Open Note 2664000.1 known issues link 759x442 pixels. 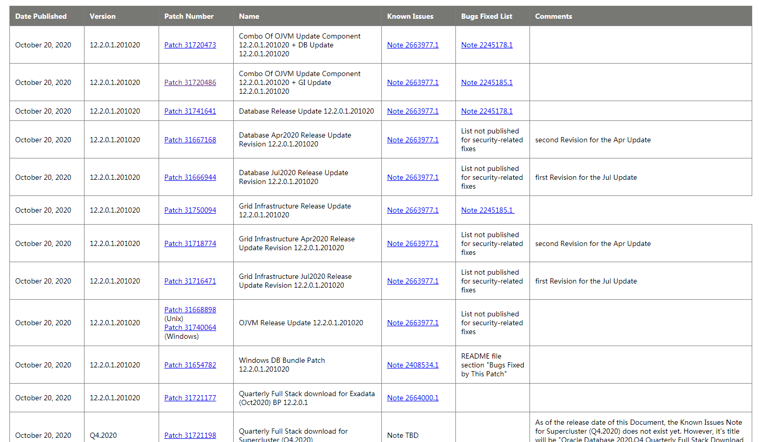[x=413, y=398]
